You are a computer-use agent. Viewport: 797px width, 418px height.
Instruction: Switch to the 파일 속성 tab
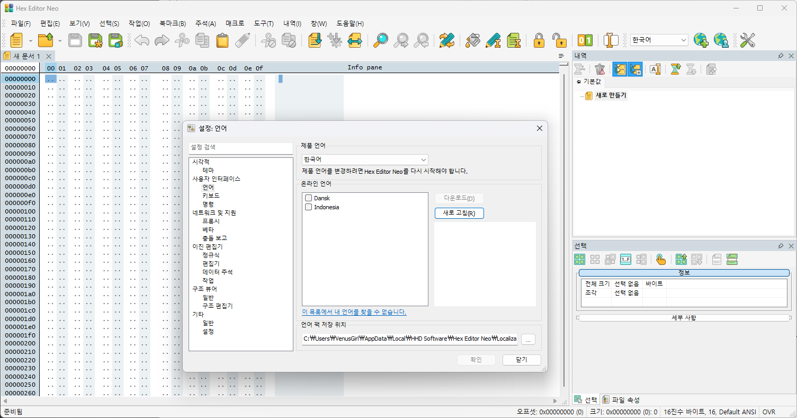pyautogui.click(x=621, y=400)
